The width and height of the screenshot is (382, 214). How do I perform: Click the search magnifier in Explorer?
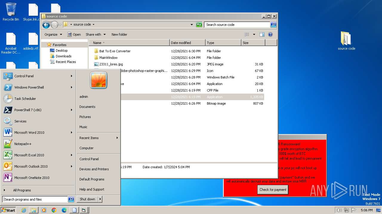tap(273, 25)
